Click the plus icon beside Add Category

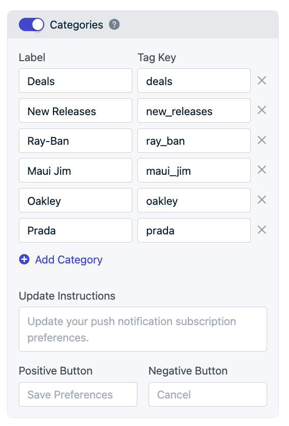tap(24, 259)
